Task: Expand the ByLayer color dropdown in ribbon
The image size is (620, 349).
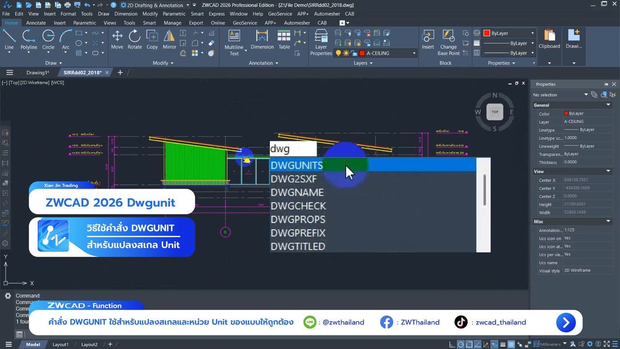Action: [532, 33]
